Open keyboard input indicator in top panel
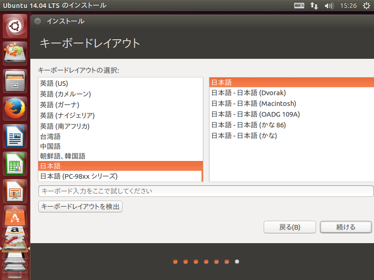This screenshot has width=374, height=280. pyautogui.click(x=299, y=6)
